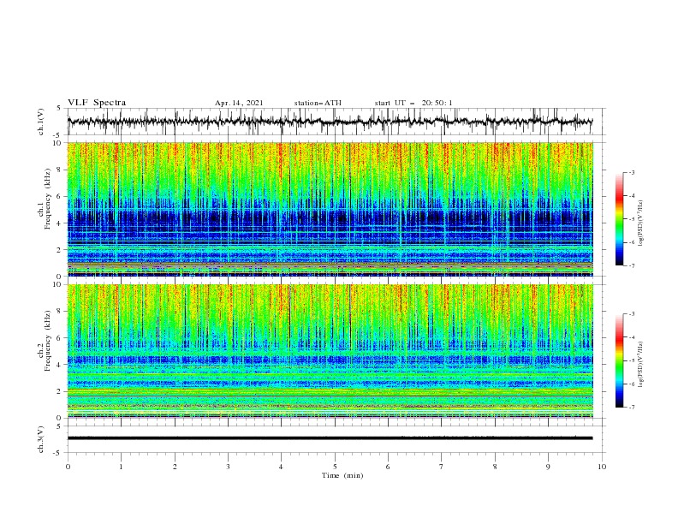Click the time axis tick label "0"
This screenshot has width=678, height=524.
coord(68,467)
